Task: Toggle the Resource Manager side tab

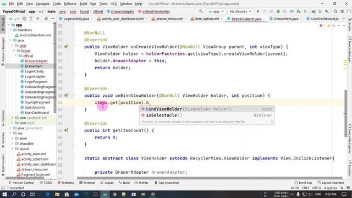Action: click(x=3, y=51)
